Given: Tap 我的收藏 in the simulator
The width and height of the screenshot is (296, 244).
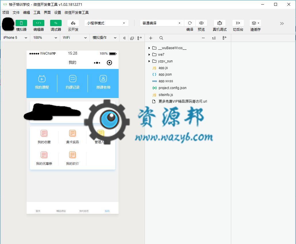Looking at the screenshot, I should [44, 137].
